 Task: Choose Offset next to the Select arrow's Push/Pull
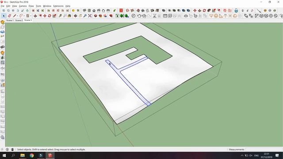click(40, 16)
